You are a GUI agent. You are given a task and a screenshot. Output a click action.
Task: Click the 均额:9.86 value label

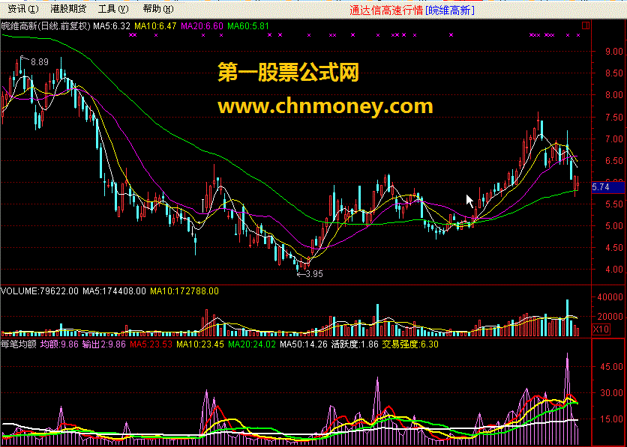(59, 344)
